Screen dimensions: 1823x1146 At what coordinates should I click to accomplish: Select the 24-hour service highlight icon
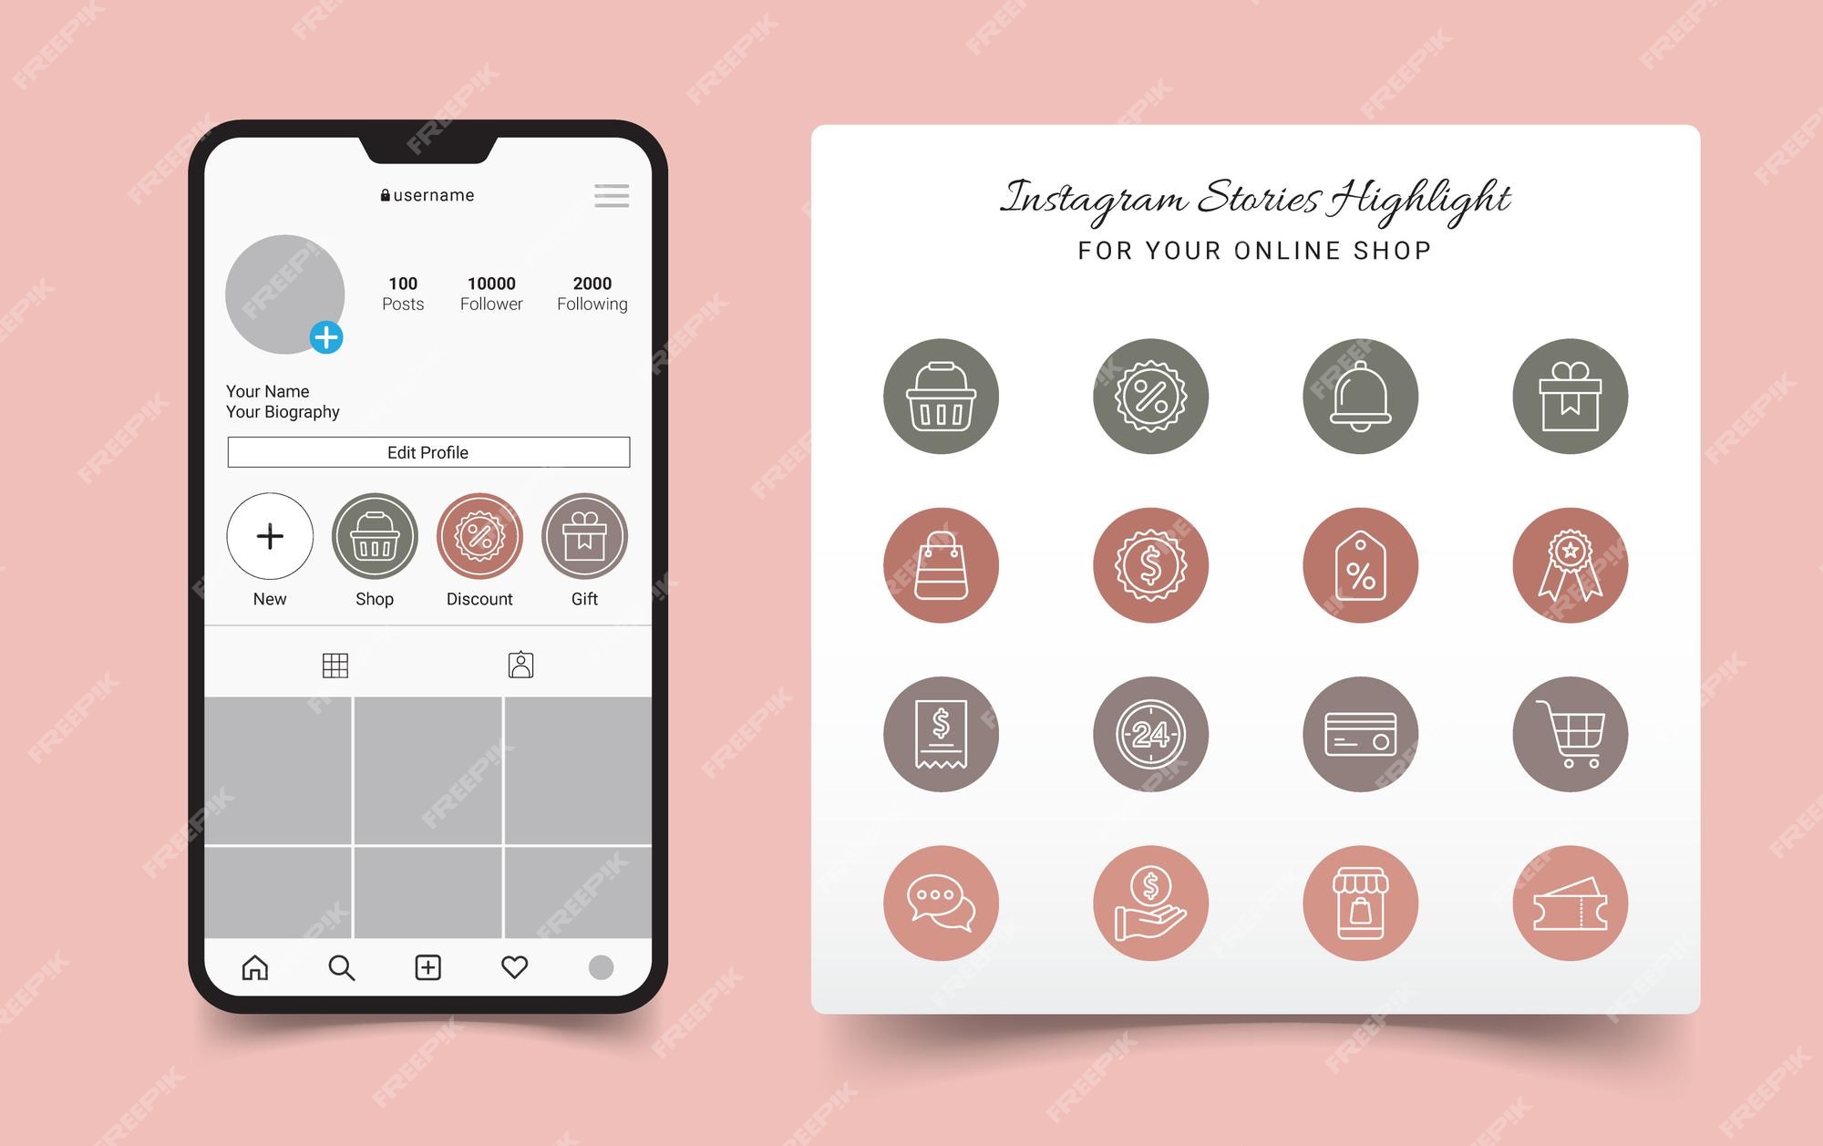tap(1148, 737)
